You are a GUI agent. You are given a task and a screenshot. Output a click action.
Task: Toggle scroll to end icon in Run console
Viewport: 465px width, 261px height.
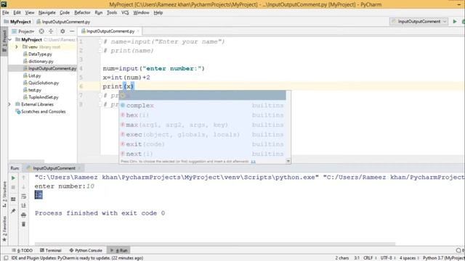click(x=24, y=206)
